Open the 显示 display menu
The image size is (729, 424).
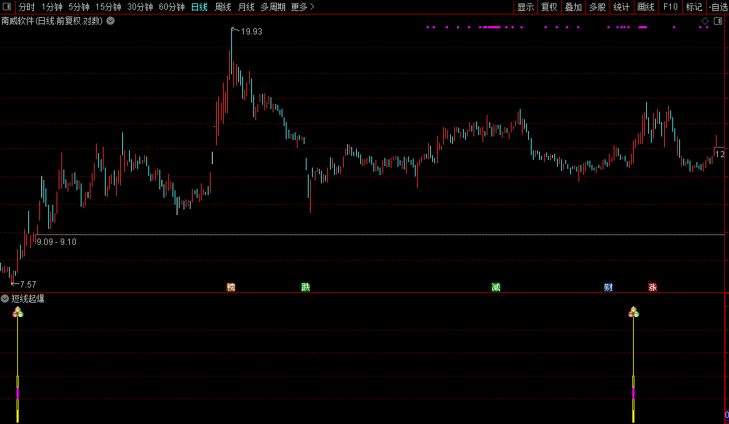pyautogui.click(x=525, y=7)
